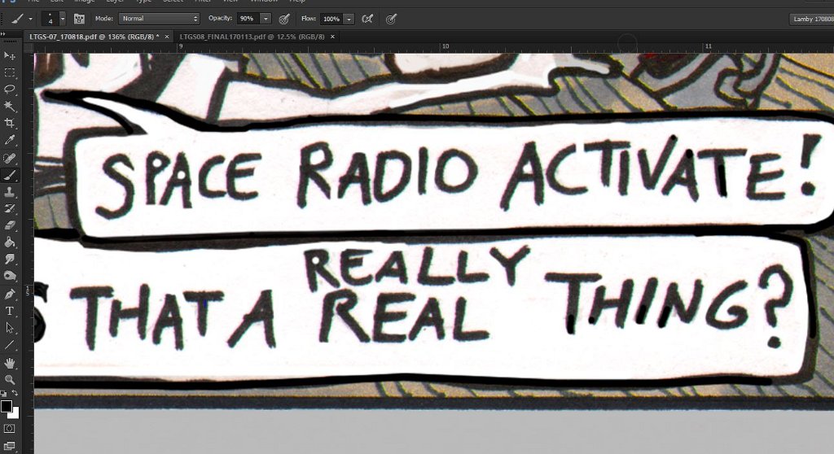This screenshot has height=454, width=834.
Task: Enable airbrush-style build-up
Action: pyautogui.click(x=367, y=18)
